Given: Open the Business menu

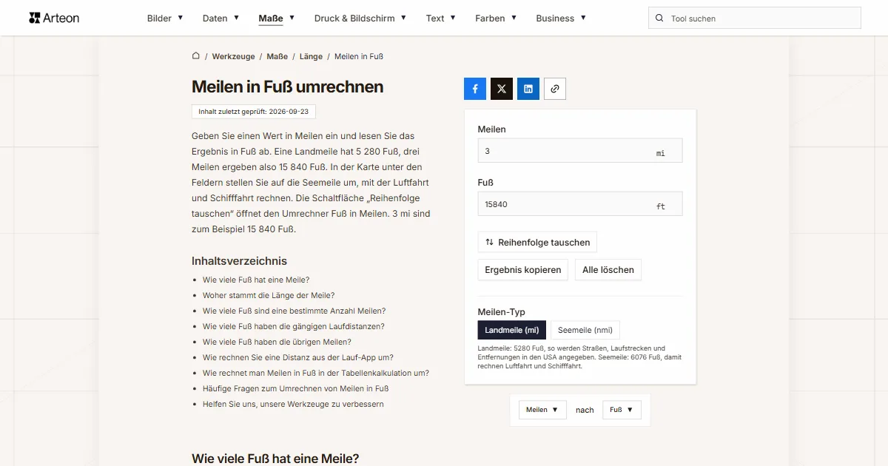Looking at the screenshot, I should click(561, 18).
